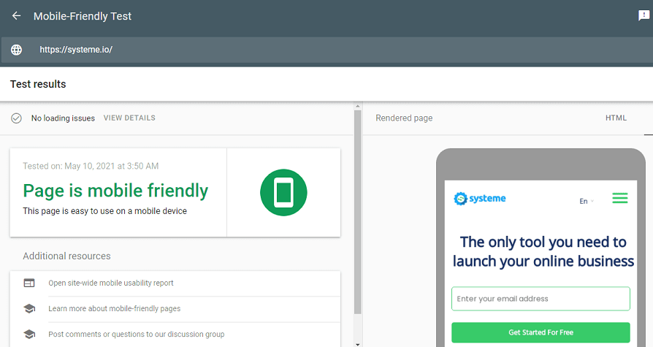Screen dimensions: 653x347
Task: Click the Get Started For Free button
Action: click(x=541, y=332)
